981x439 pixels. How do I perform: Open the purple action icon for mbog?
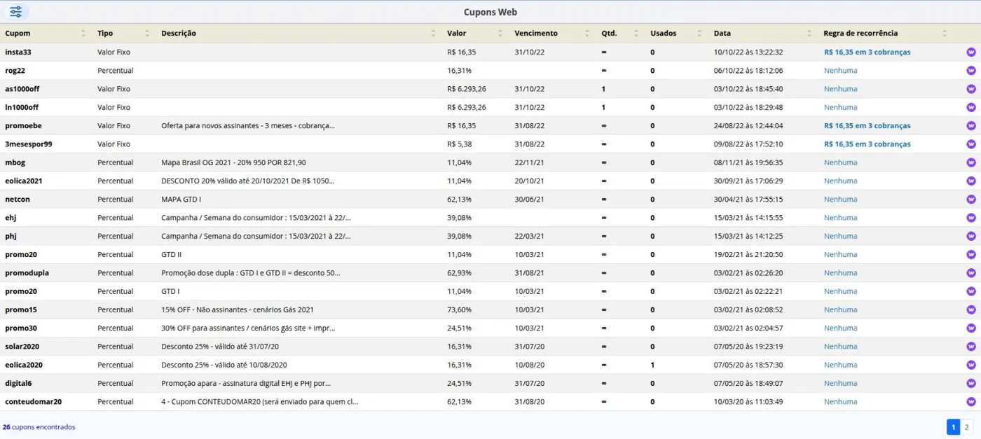click(x=971, y=162)
